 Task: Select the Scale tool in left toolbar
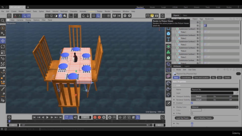pyautogui.click(x=3, y=52)
